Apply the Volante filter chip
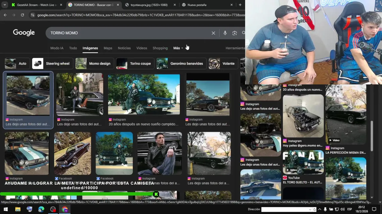The width and height of the screenshot is (382, 214). [x=223, y=63]
